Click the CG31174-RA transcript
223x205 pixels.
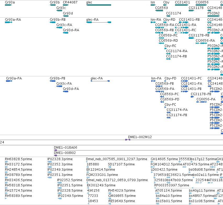click(168, 54)
